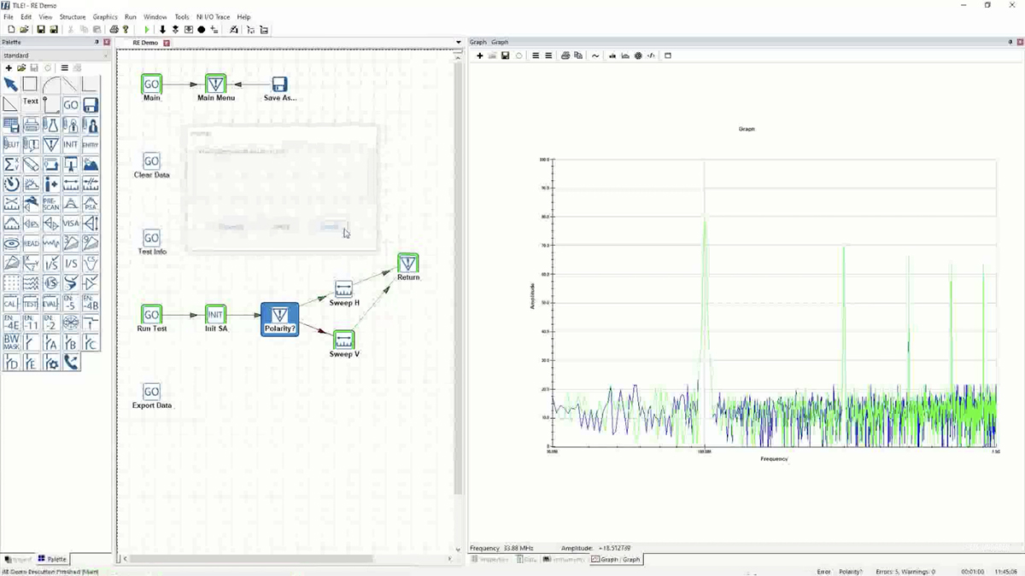The width and height of the screenshot is (1025, 576).
Task: Open the Structure menu
Action: tap(73, 16)
